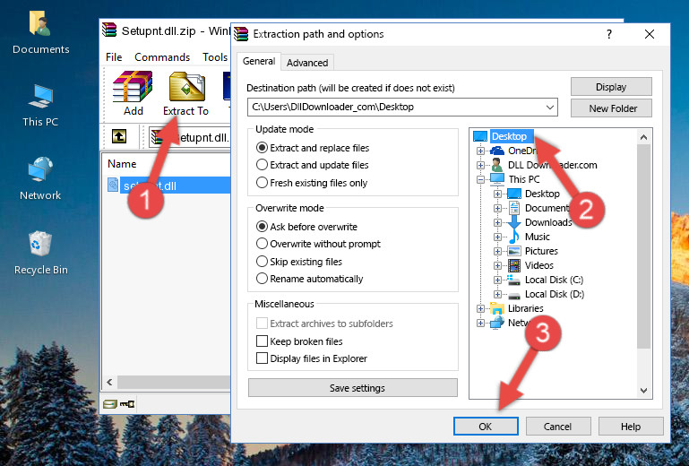Expand the DLL Downloader.com tree node
Screen dimensions: 689x466
(480, 165)
